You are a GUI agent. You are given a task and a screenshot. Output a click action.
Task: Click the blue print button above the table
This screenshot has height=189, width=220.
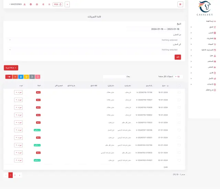click(x=21, y=77)
